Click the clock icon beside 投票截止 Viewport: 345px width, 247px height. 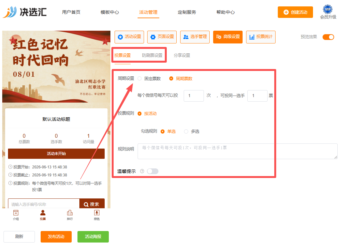click(x=10, y=175)
